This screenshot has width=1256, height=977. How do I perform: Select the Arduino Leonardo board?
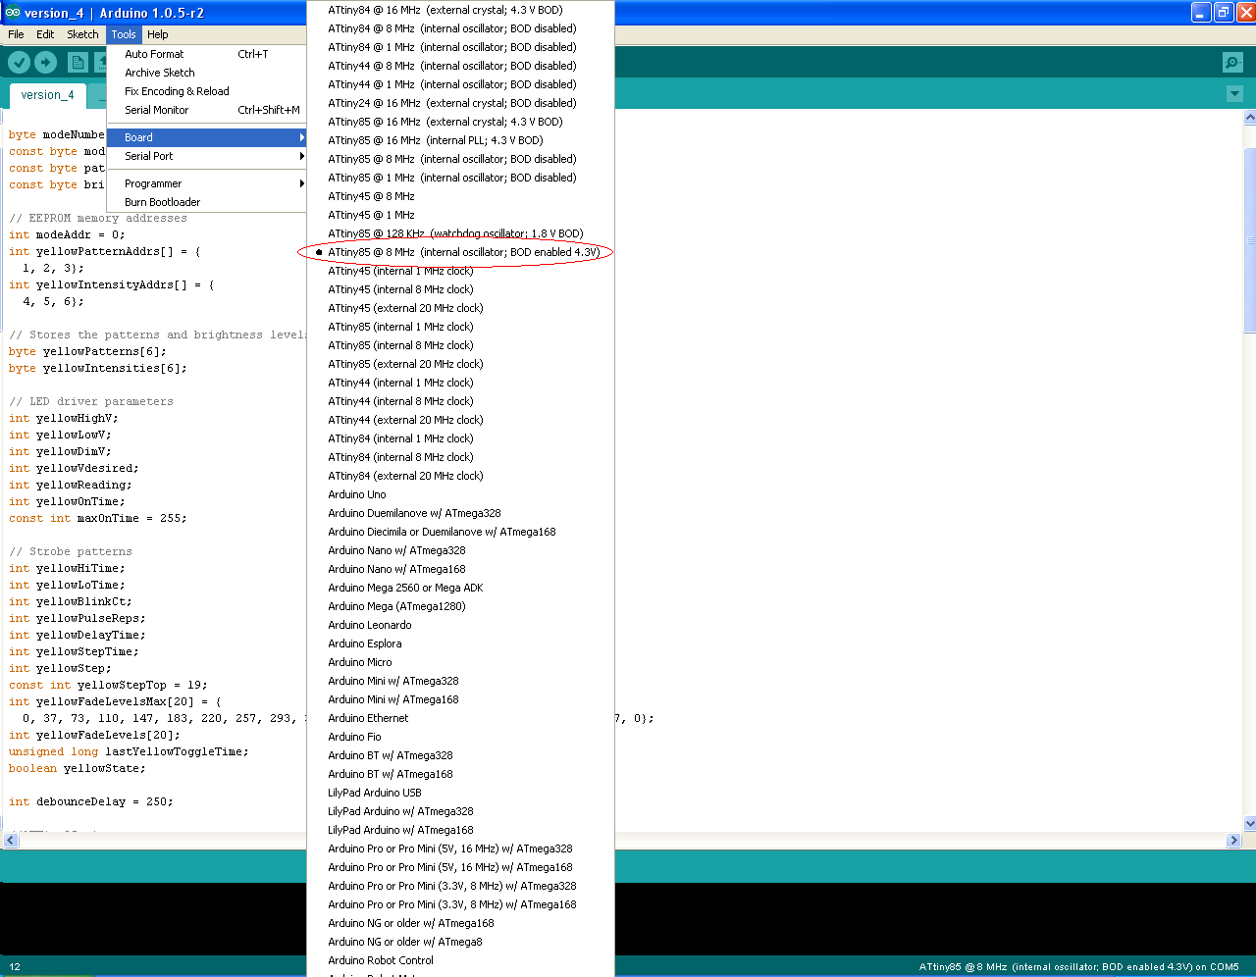click(369, 625)
